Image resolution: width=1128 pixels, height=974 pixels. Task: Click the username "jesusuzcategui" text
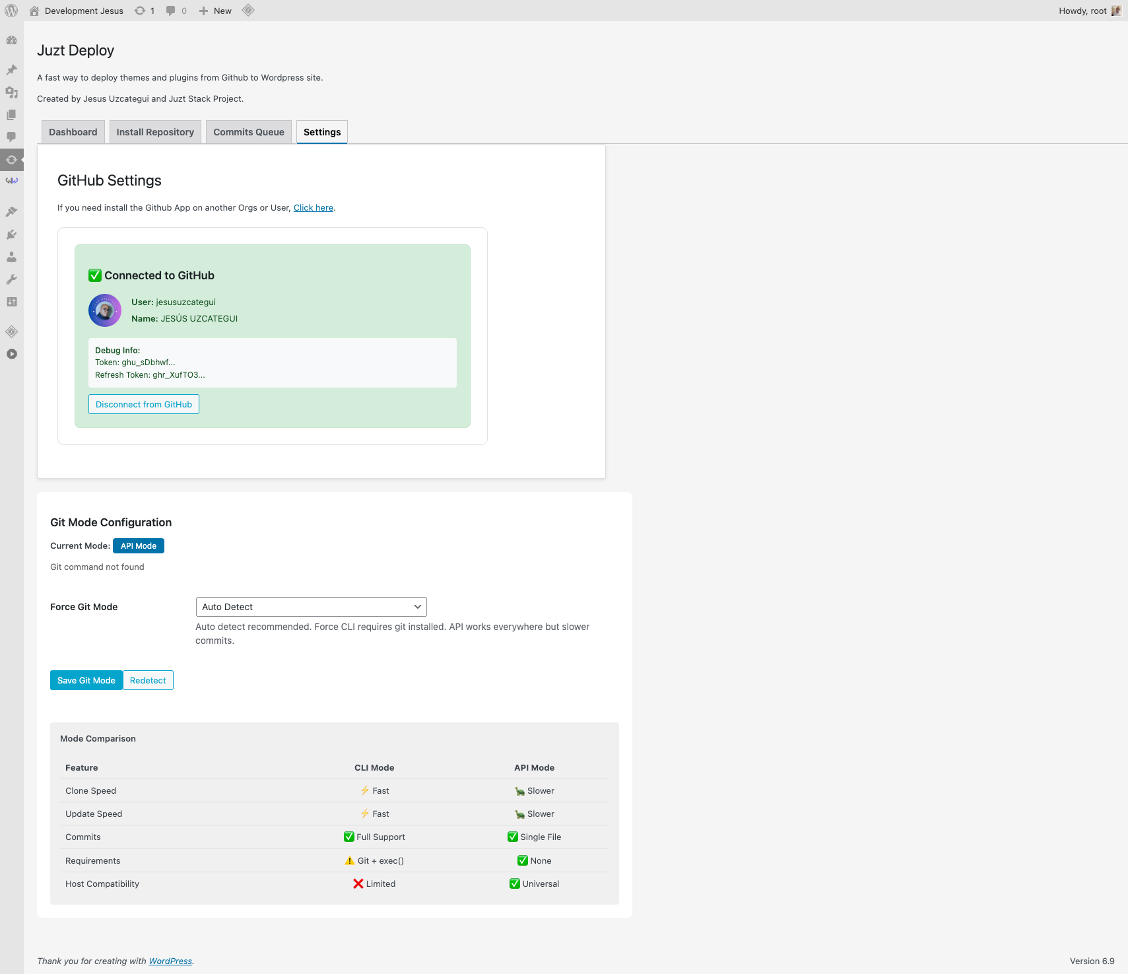click(x=186, y=302)
